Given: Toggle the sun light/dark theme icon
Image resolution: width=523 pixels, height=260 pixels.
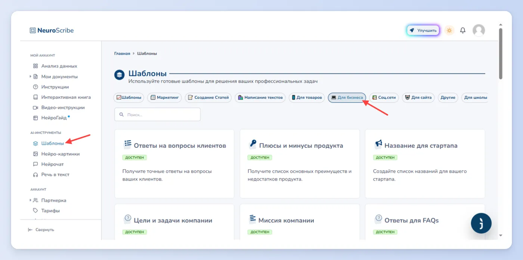Looking at the screenshot, I should click(449, 31).
